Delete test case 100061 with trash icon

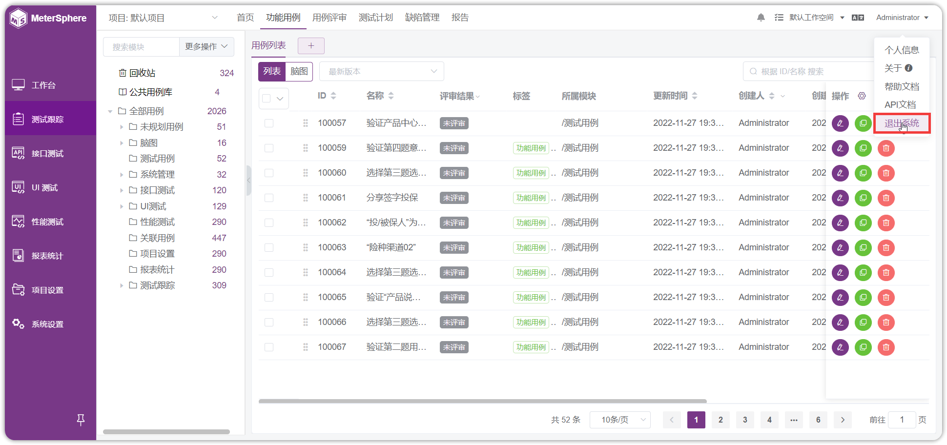click(x=886, y=198)
